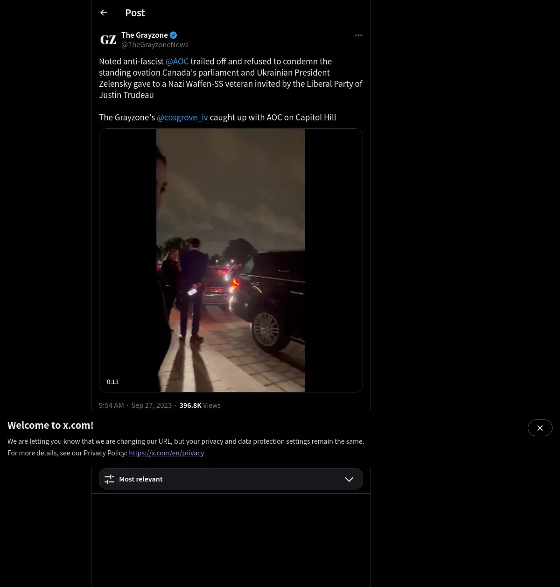Expand the Most relevant sort dropdown
The height and width of the screenshot is (587, 560).
point(231,479)
